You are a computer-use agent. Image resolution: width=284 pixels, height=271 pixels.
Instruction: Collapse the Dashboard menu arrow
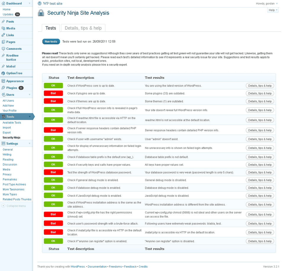pyautogui.click(x=30, y=4)
